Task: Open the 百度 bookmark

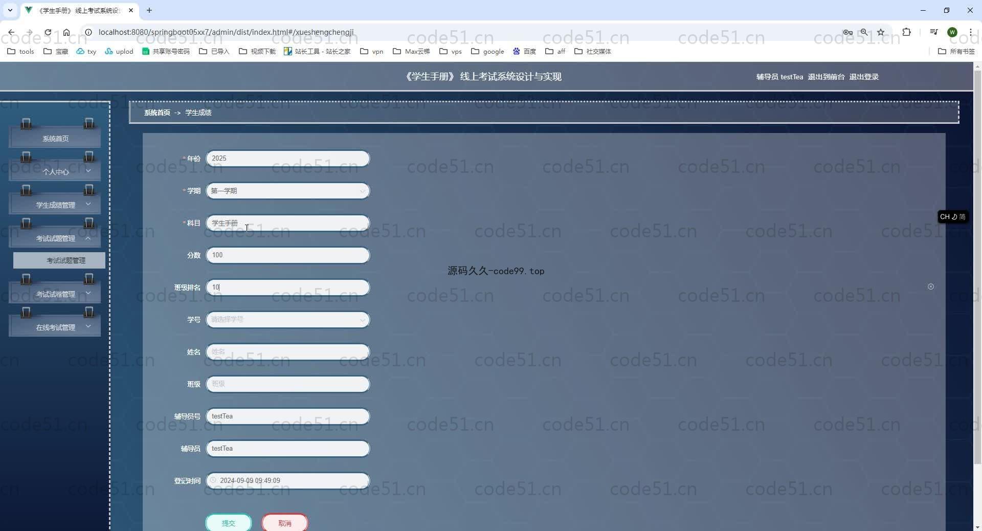Action: click(524, 51)
